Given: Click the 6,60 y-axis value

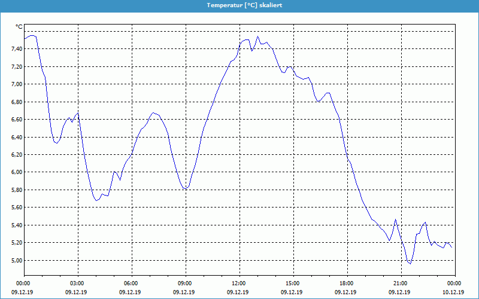Looking at the screenshot, I should click(x=16, y=120).
